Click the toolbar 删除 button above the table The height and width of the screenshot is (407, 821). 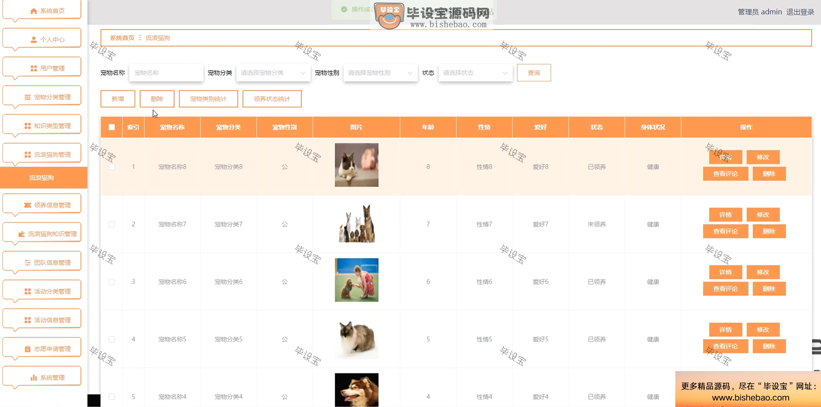tap(157, 99)
